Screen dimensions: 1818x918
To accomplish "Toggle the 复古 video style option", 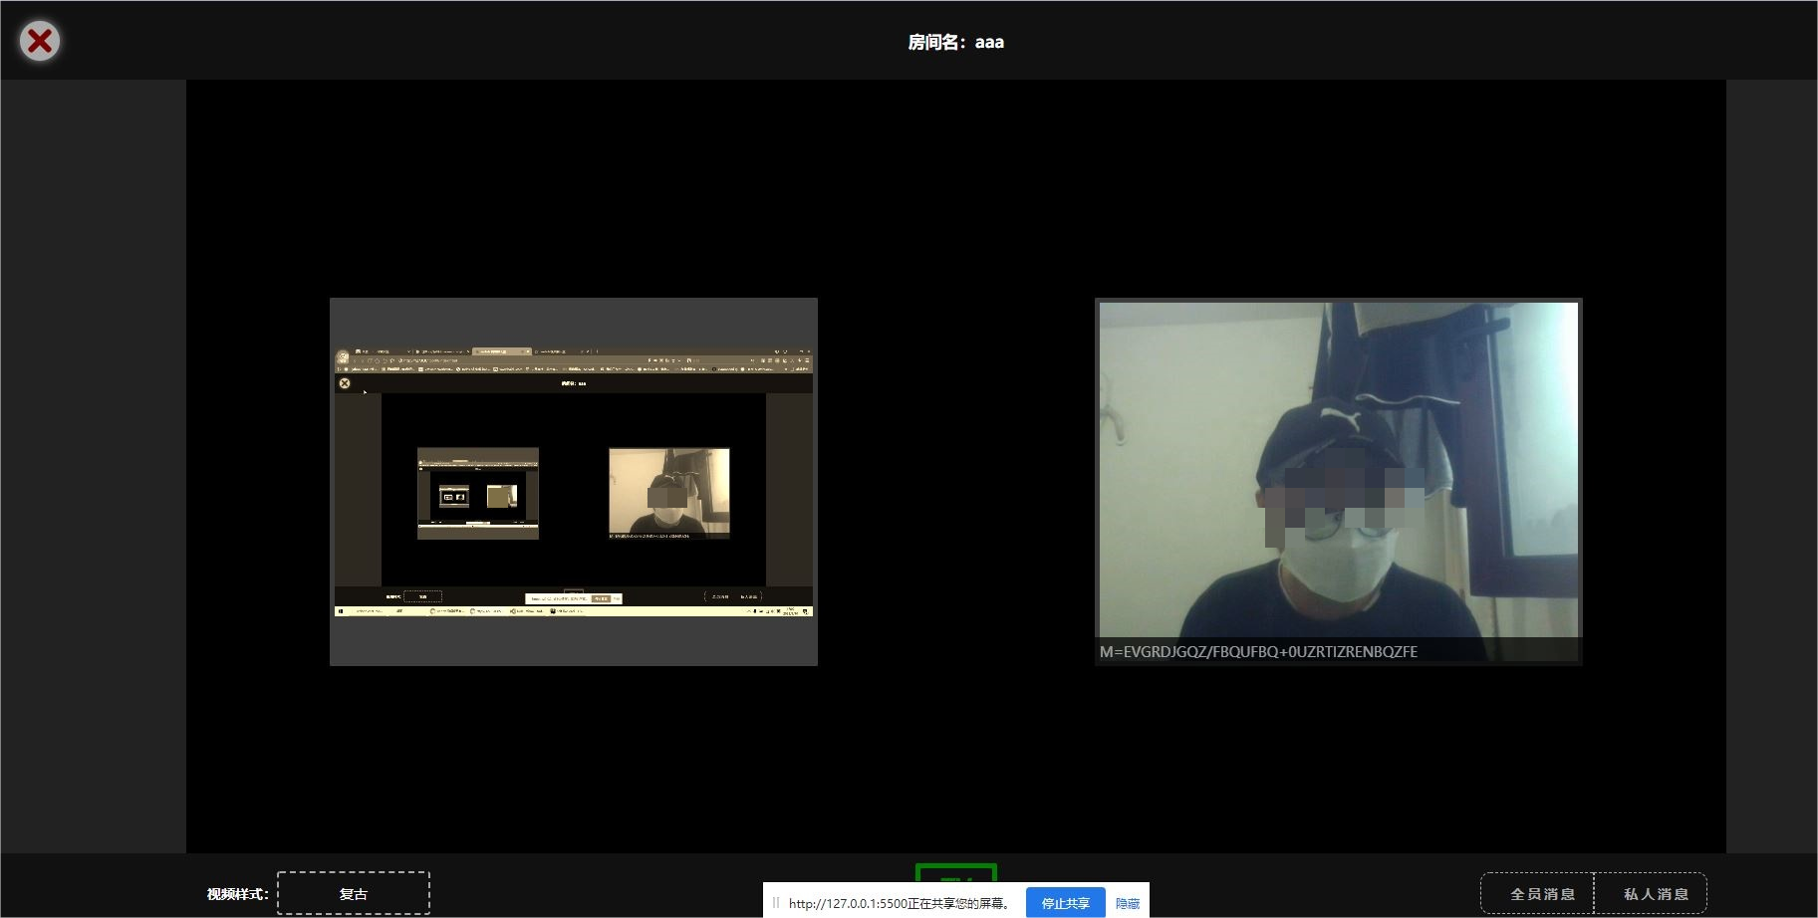I will 353,893.
